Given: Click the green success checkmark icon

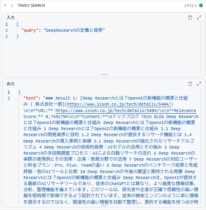Looking at the screenshot, I should point(201,6).
